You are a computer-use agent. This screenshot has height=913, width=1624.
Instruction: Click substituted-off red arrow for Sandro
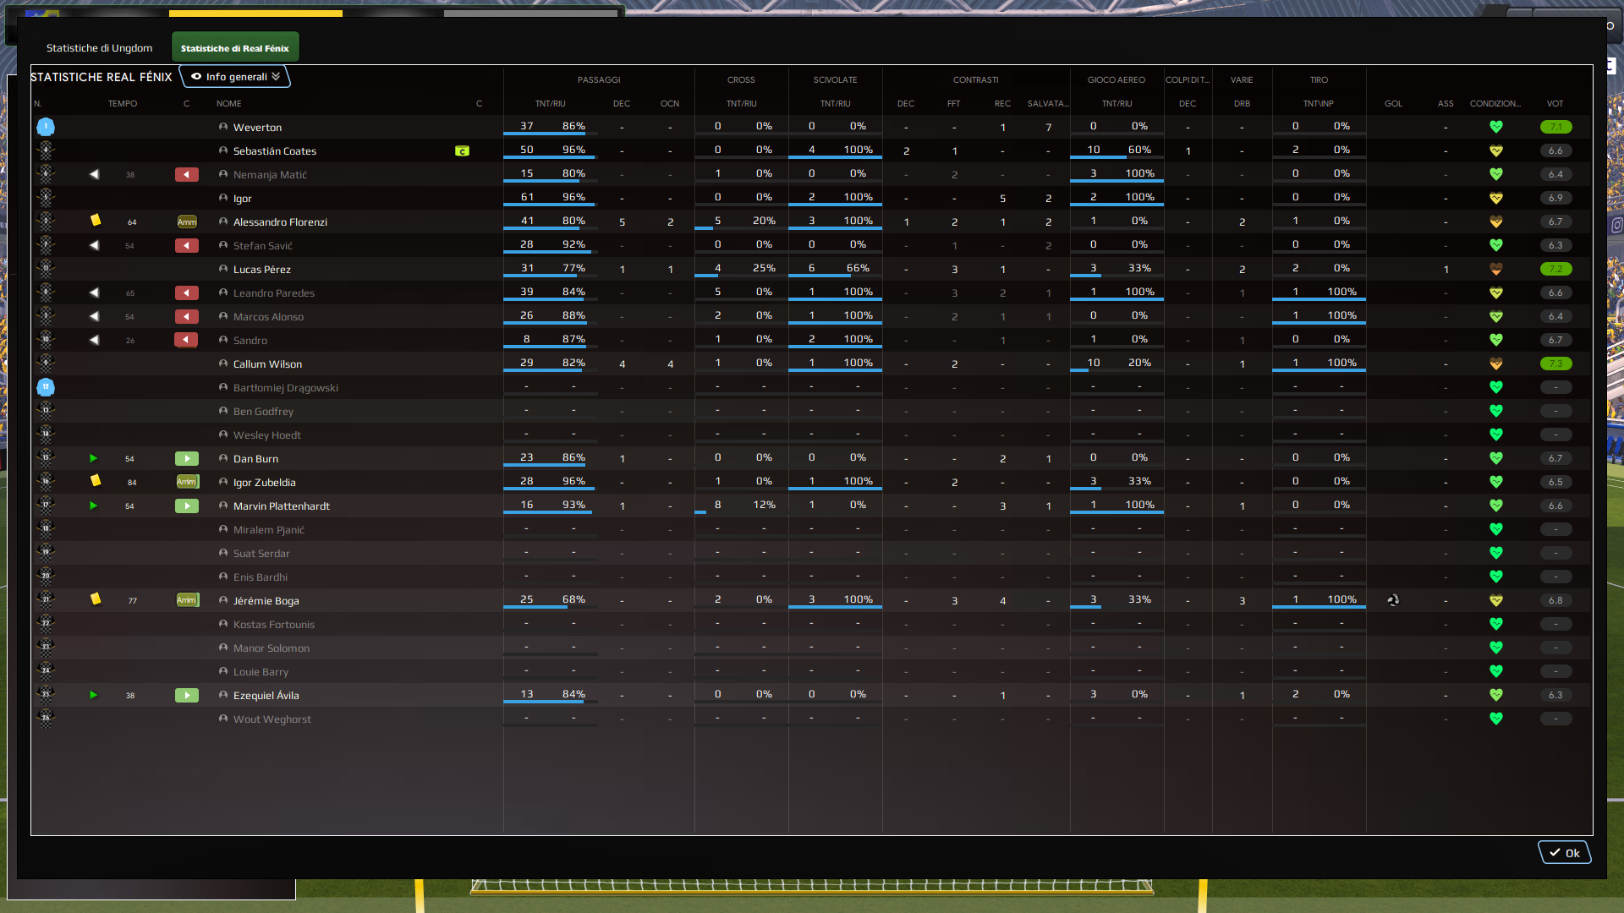click(187, 341)
